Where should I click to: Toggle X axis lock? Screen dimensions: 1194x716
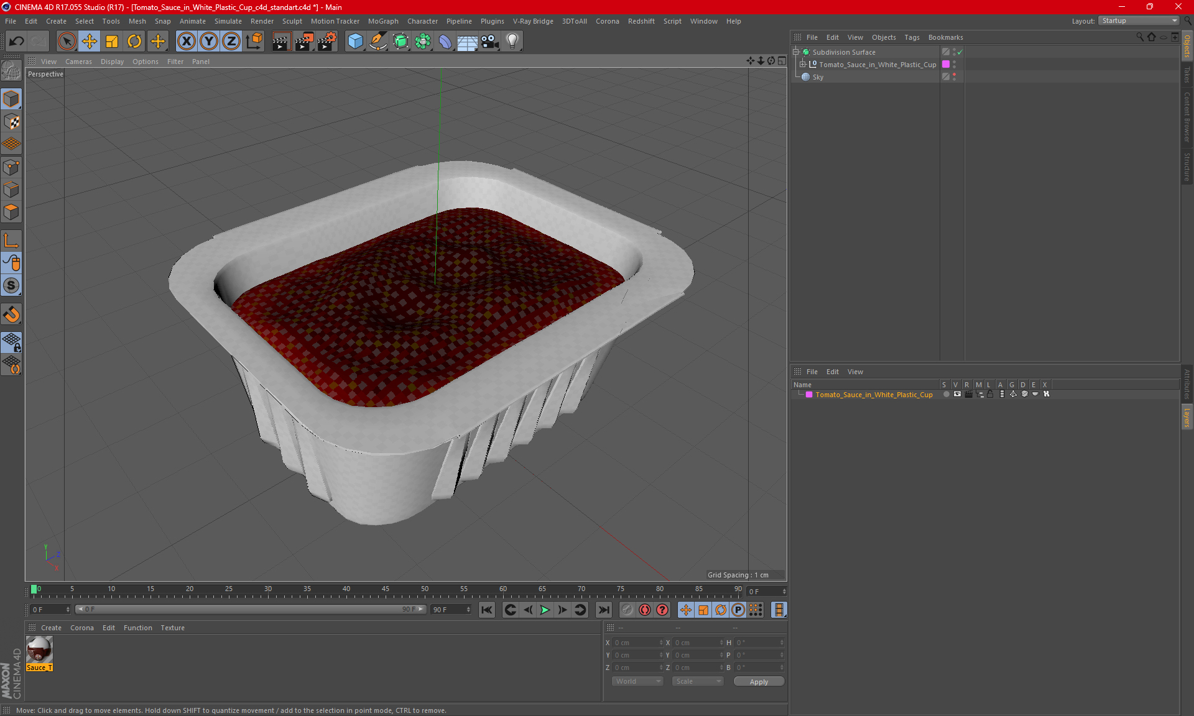pos(186,41)
